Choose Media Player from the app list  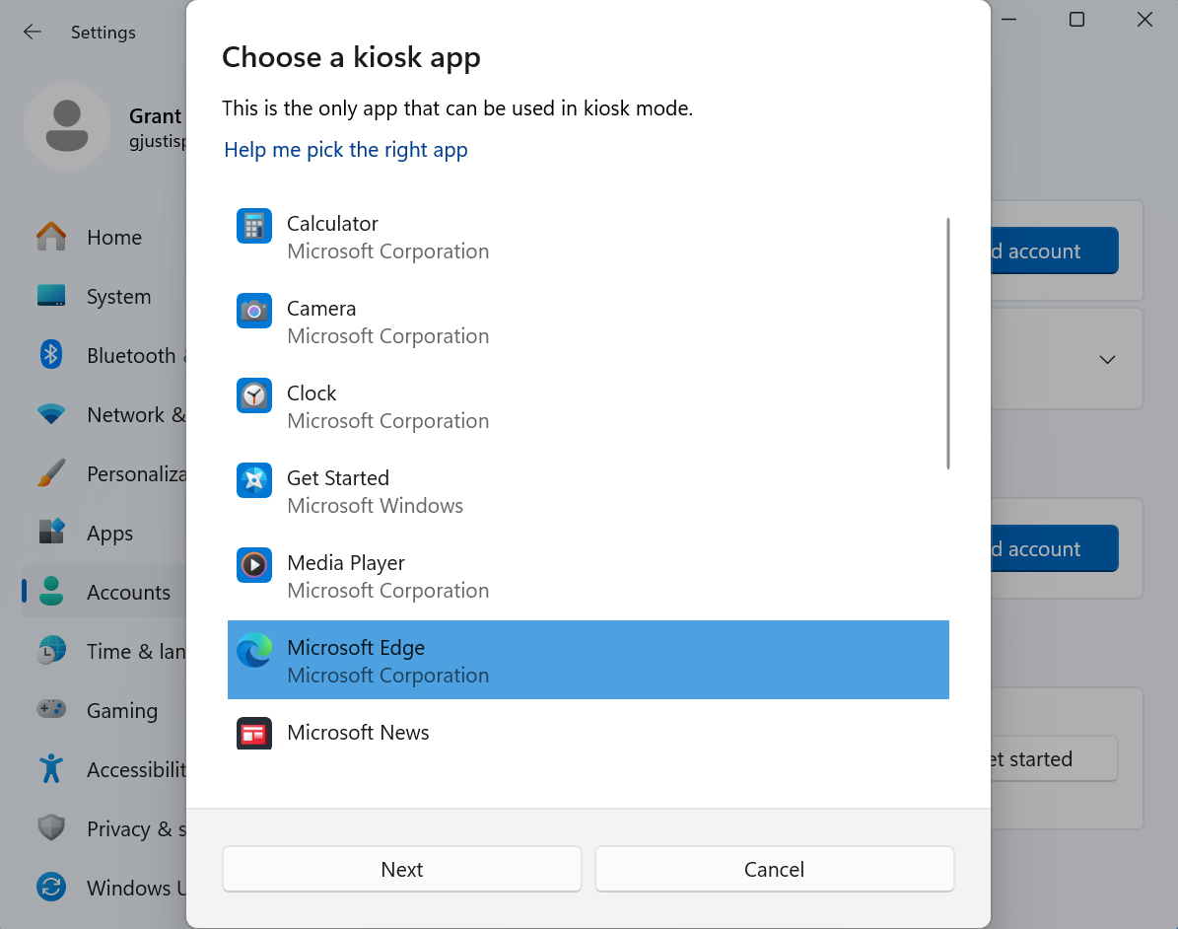pyautogui.click(x=589, y=577)
